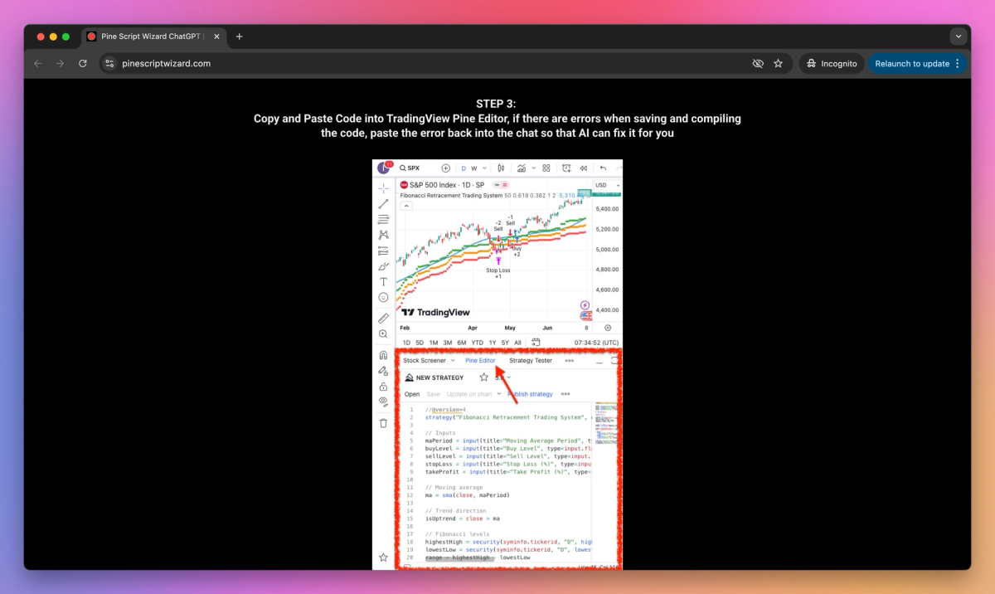Open the USD currency dropdown

[x=606, y=185]
